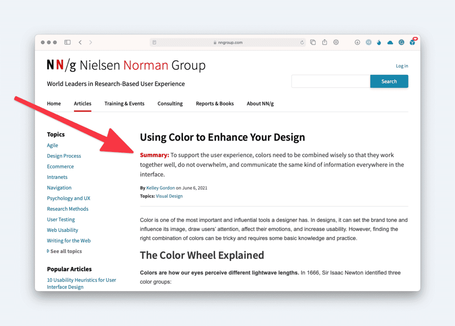Click the blue Search button
The height and width of the screenshot is (326, 455).
click(x=389, y=81)
